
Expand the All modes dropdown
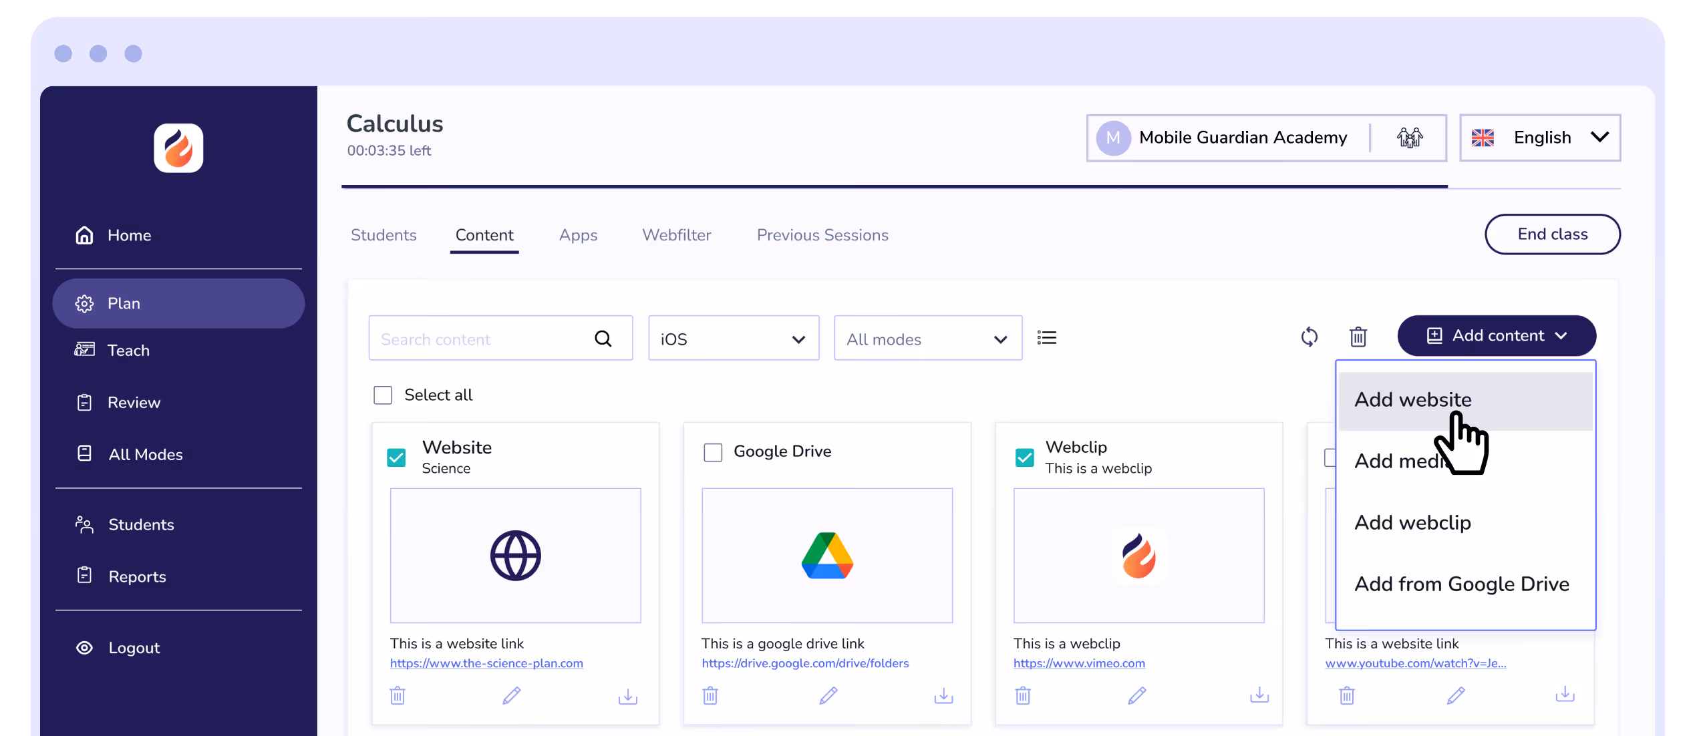[x=927, y=339]
